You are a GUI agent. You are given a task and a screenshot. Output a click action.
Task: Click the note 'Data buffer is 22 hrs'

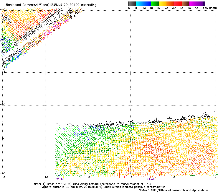tap(59, 187)
